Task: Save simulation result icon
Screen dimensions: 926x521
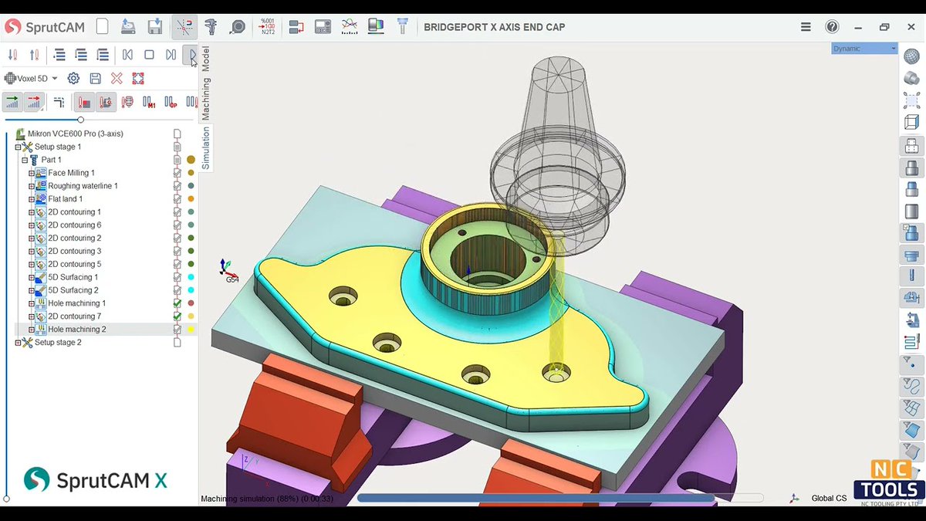Action: [95, 78]
